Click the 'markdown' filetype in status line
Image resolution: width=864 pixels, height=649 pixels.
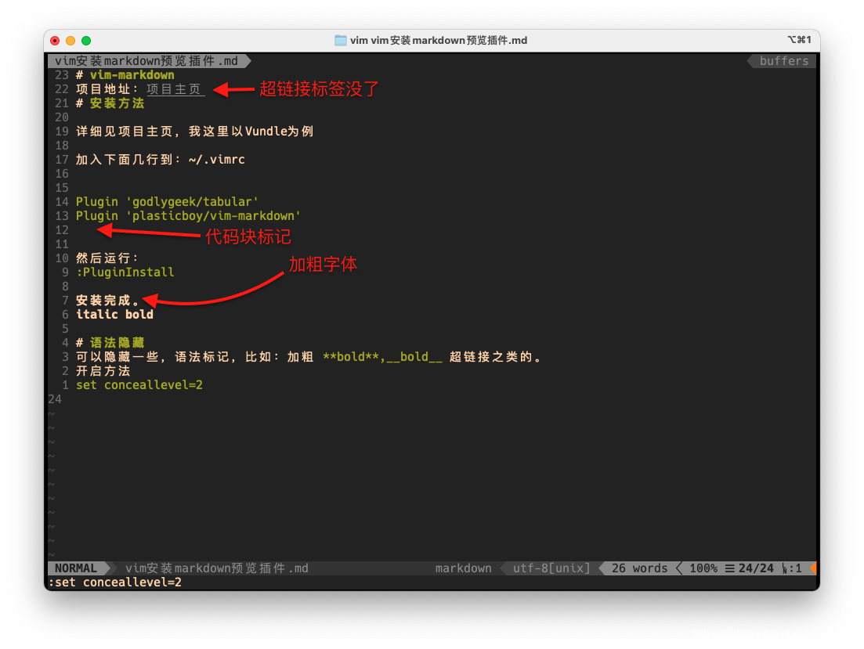tap(464, 568)
